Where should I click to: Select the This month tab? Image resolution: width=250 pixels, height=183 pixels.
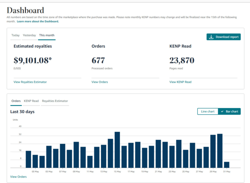click(x=47, y=35)
